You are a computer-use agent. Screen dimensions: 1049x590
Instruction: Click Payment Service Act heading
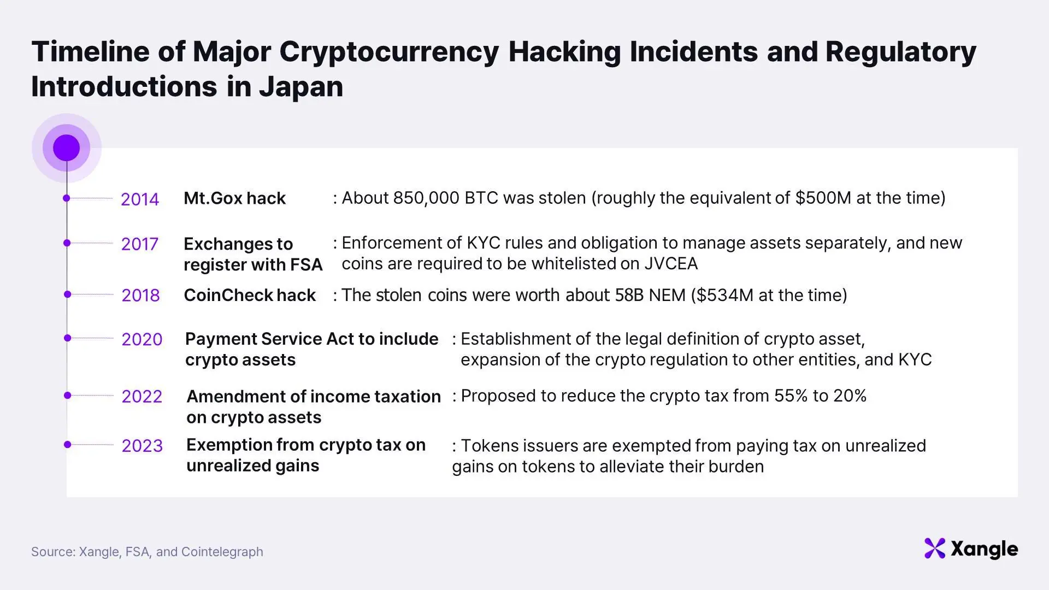click(311, 349)
